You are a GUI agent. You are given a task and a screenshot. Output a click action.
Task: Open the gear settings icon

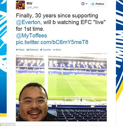83,4
